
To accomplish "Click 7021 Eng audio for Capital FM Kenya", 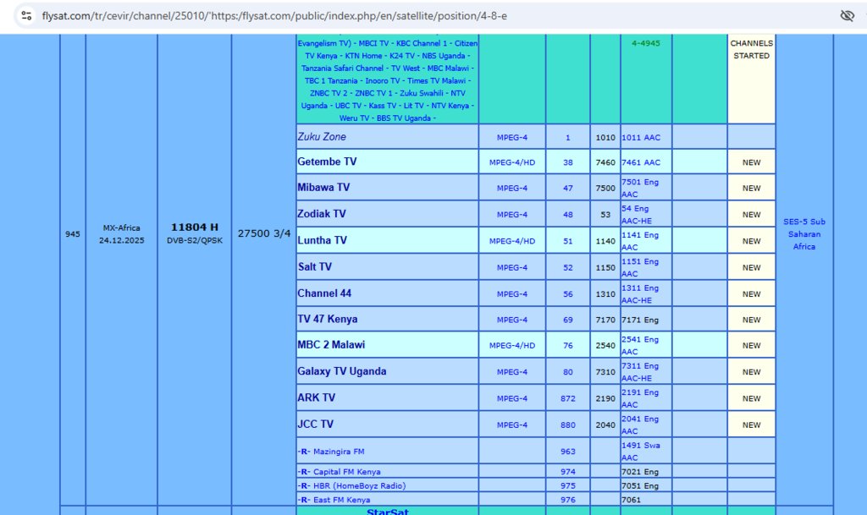I will pos(640,472).
